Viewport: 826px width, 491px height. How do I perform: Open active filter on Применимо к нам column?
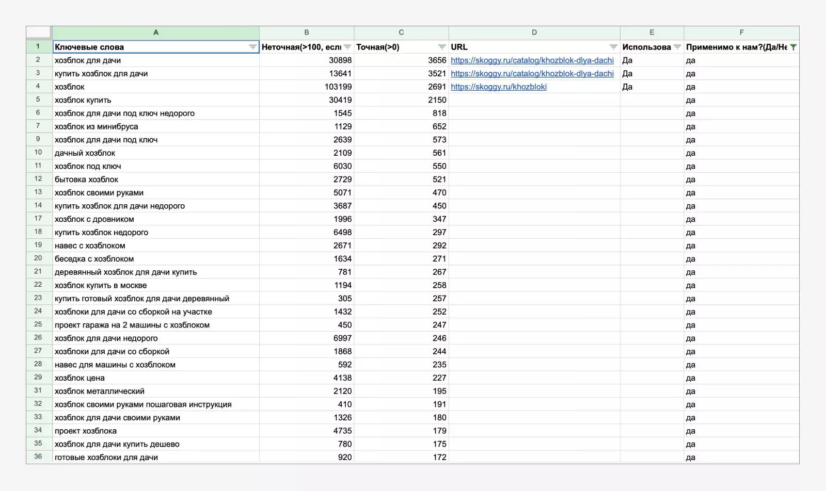(793, 47)
